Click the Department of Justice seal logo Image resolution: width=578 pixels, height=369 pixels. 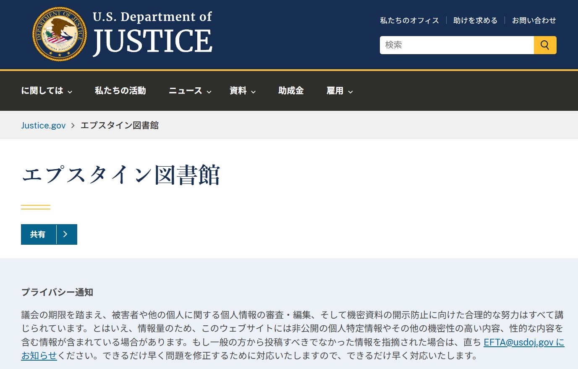point(60,34)
